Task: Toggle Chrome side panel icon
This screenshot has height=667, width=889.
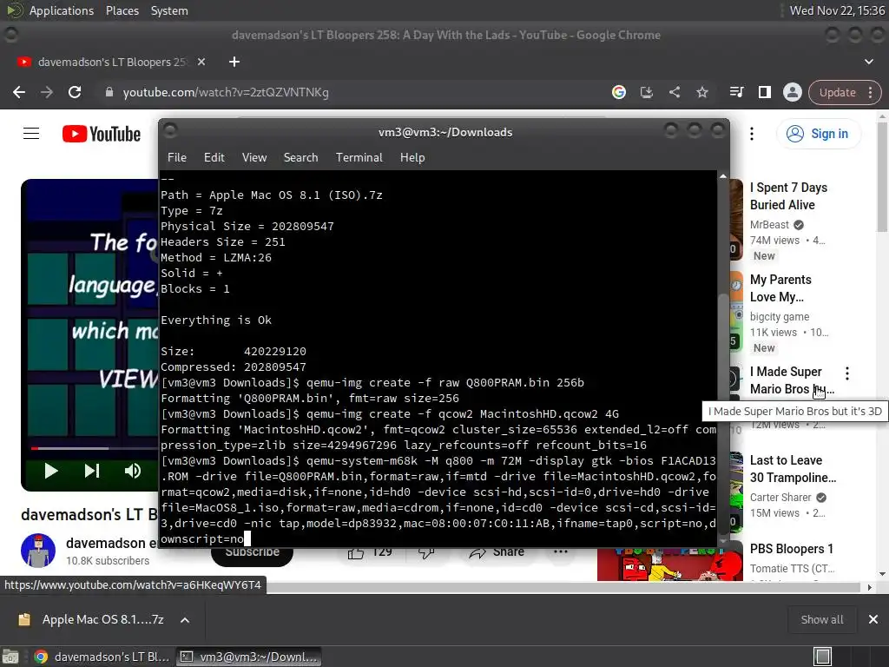Action: (764, 92)
